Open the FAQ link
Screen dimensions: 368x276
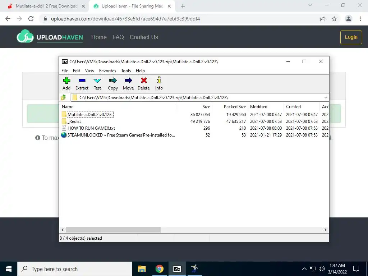tap(118, 37)
